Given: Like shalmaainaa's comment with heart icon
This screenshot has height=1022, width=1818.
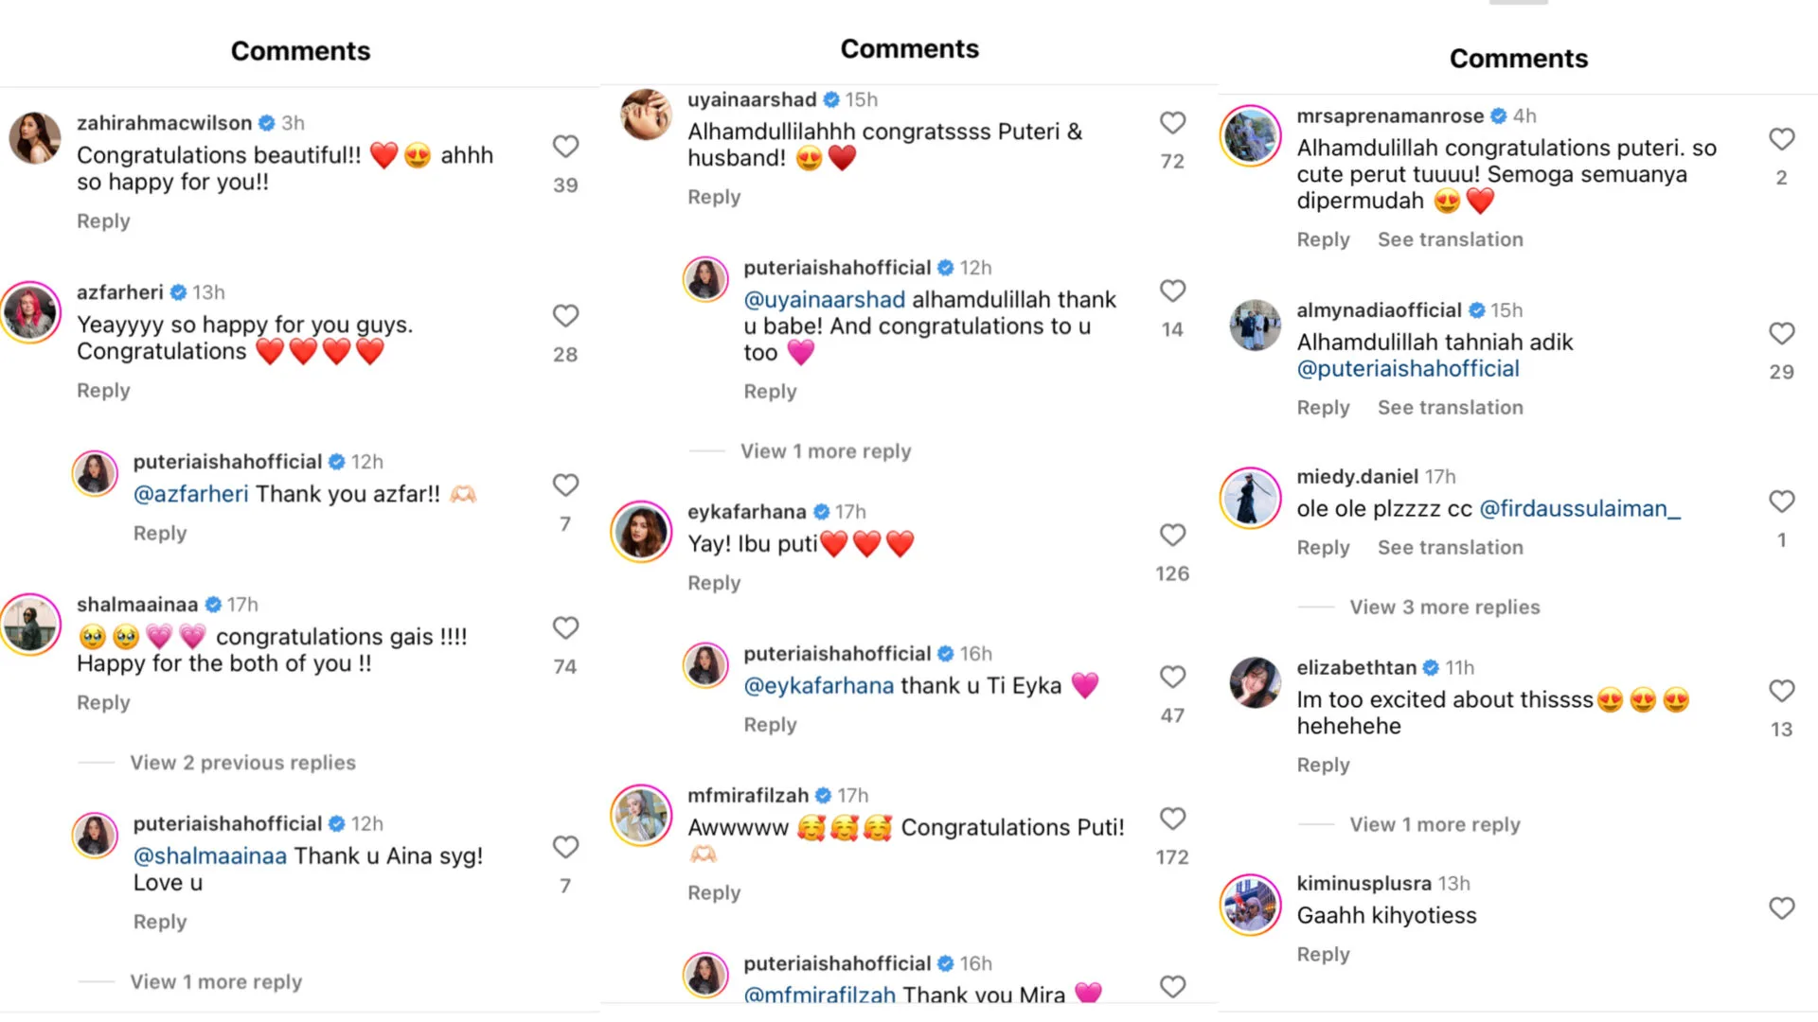Looking at the screenshot, I should click(565, 628).
